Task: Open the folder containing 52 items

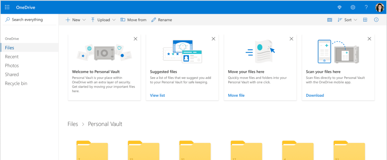Action: click(x=349, y=150)
